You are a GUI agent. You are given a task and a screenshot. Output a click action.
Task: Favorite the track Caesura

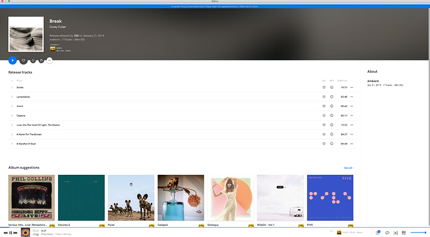pyautogui.click(x=324, y=116)
